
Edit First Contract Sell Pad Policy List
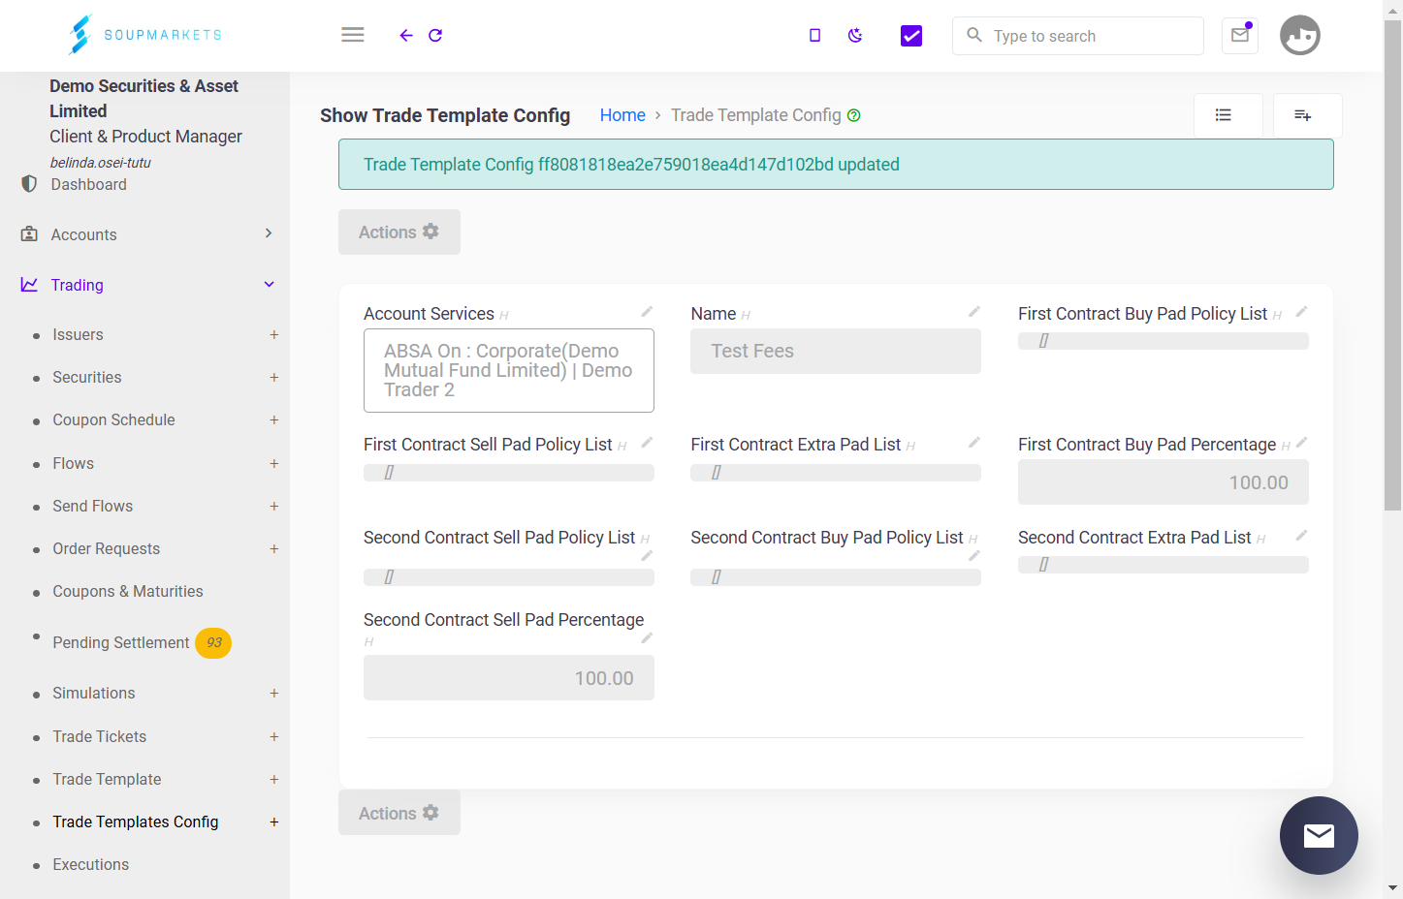pos(647,443)
